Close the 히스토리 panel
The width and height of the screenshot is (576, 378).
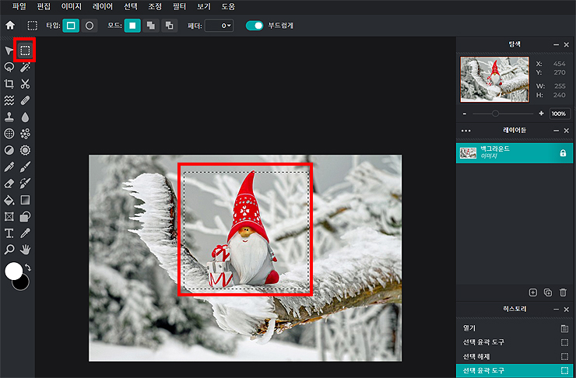(566, 310)
